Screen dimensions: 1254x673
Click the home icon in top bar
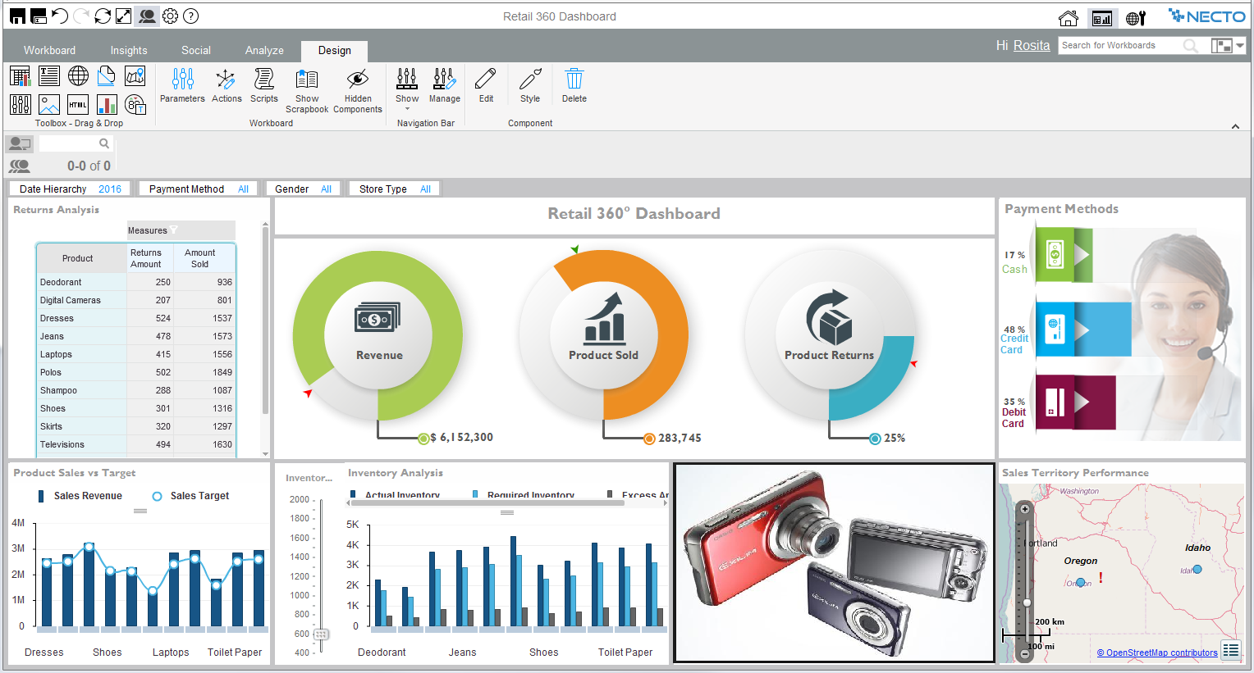(1068, 17)
